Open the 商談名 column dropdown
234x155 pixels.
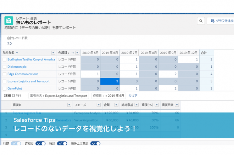click(69, 105)
